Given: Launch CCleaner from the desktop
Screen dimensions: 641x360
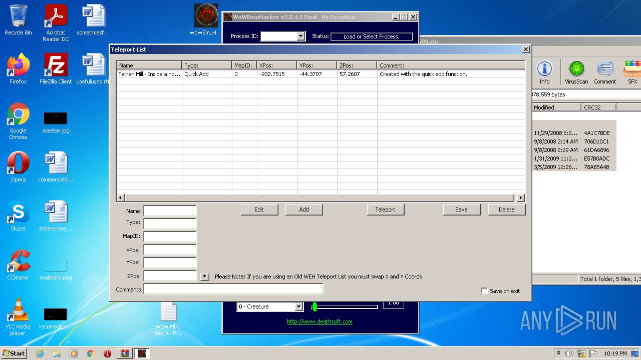Looking at the screenshot, I should [x=18, y=265].
